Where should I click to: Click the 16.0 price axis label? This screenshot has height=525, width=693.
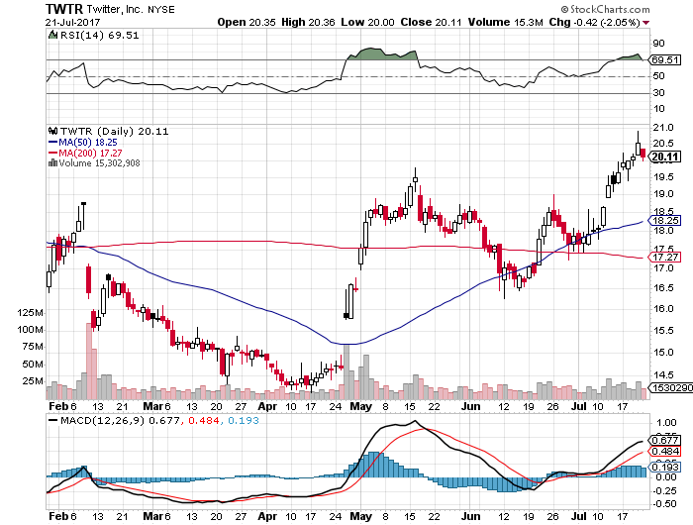pyautogui.click(x=663, y=309)
